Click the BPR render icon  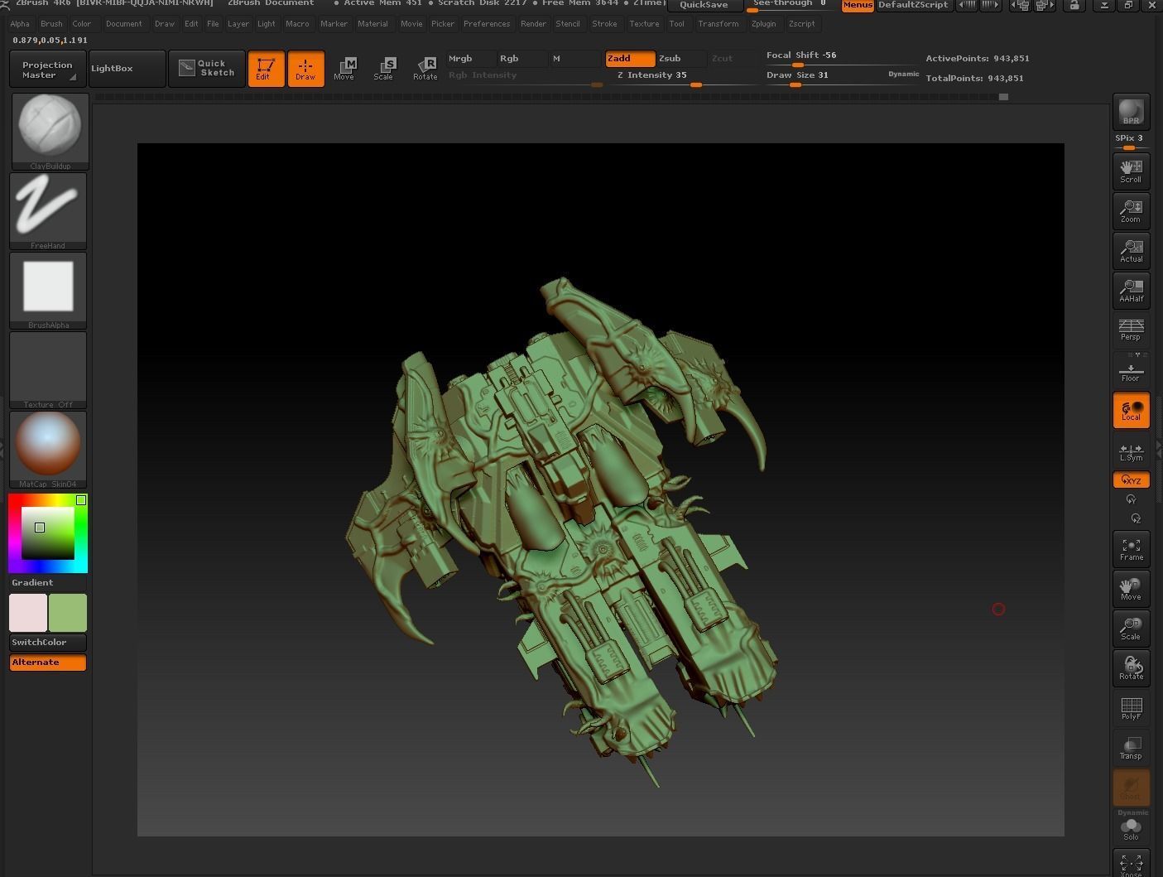1131,111
